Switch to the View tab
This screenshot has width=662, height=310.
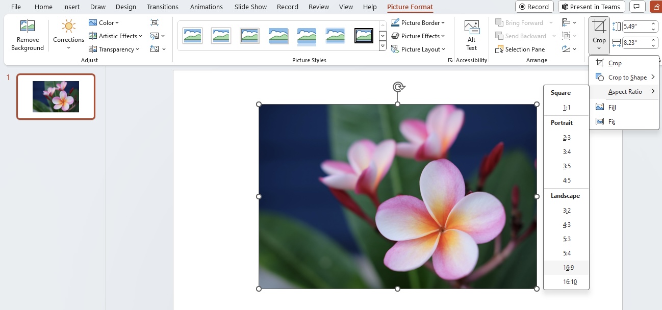346,7
